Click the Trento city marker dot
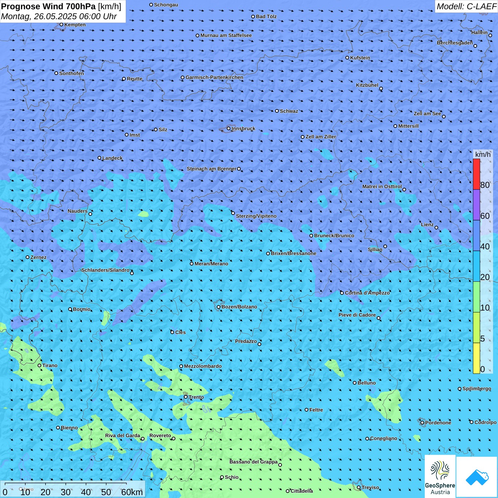Image resolution: width=498 pixels, height=498 pixels. 186,397
